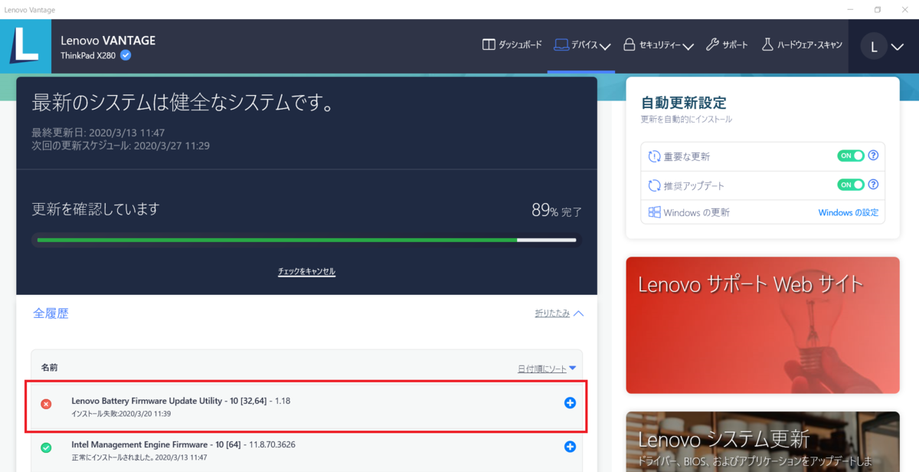Click the Windows logo icon in update settings

pos(654,212)
